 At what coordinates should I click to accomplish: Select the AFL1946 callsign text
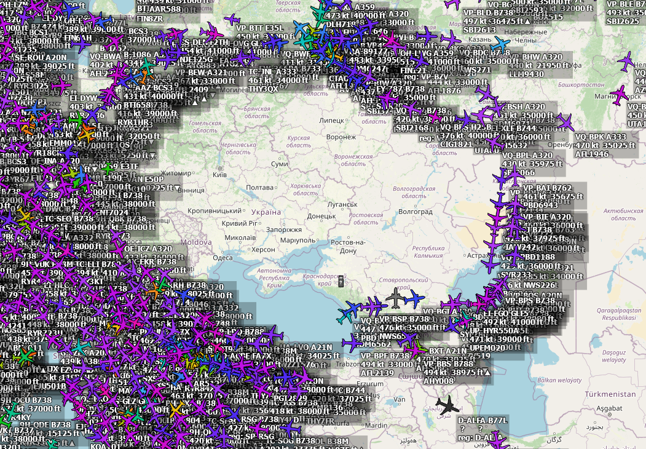(592, 154)
